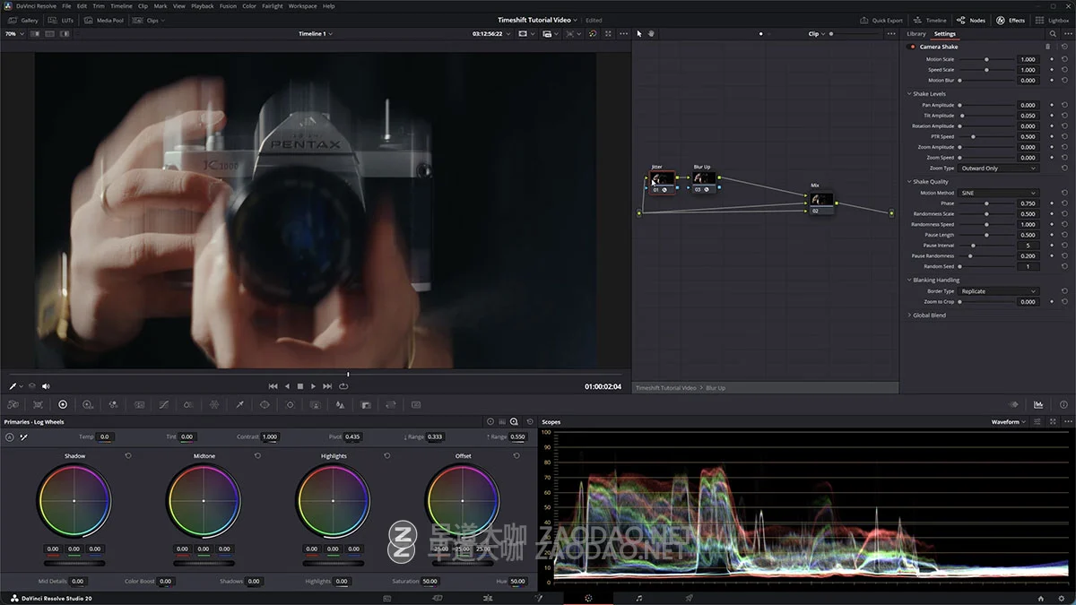Image resolution: width=1076 pixels, height=605 pixels.
Task: Search the effects panel with magnifier icon
Action: (1053, 33)
